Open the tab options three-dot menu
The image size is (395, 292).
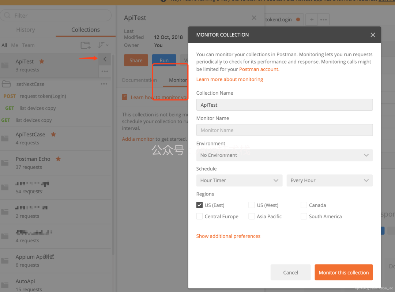[323, 19]
